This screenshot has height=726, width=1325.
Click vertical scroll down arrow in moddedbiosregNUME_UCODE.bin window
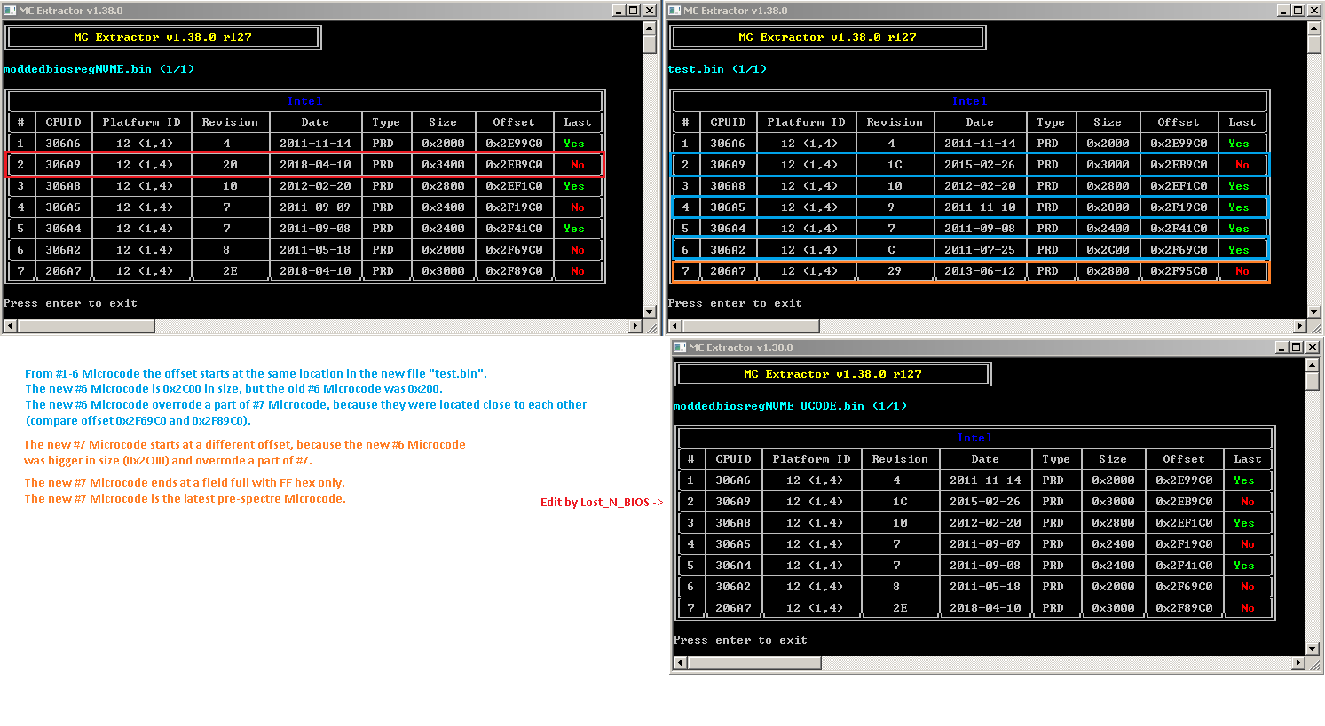pyautogui.click(x=1313, y=649)
